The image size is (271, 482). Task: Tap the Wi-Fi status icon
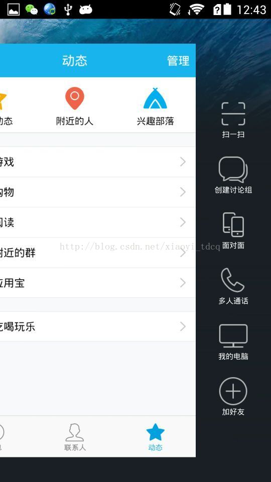(x=197, y=10)
